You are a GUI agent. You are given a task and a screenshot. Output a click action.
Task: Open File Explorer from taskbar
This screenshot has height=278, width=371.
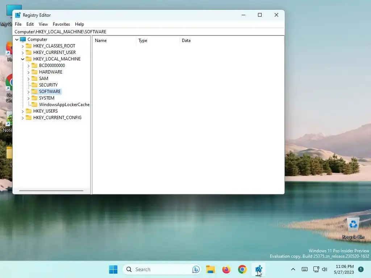pos(210,269)
